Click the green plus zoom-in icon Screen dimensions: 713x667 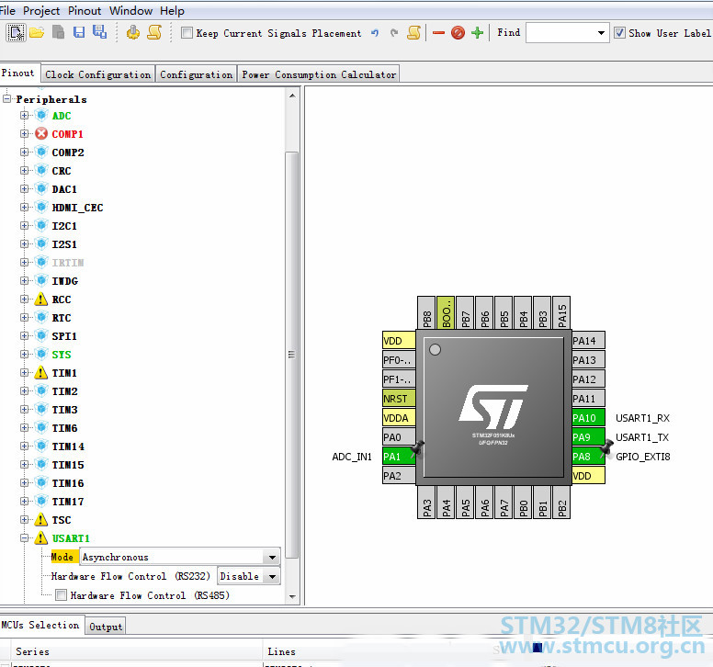(x=477, y=33)
